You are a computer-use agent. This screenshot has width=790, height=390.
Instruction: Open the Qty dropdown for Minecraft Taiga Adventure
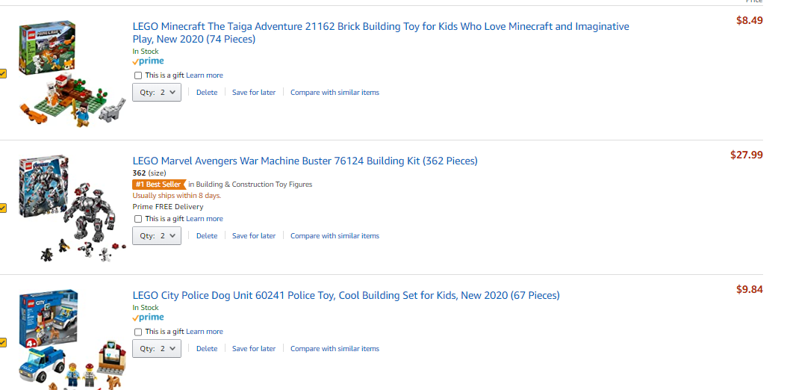(157, 92)
